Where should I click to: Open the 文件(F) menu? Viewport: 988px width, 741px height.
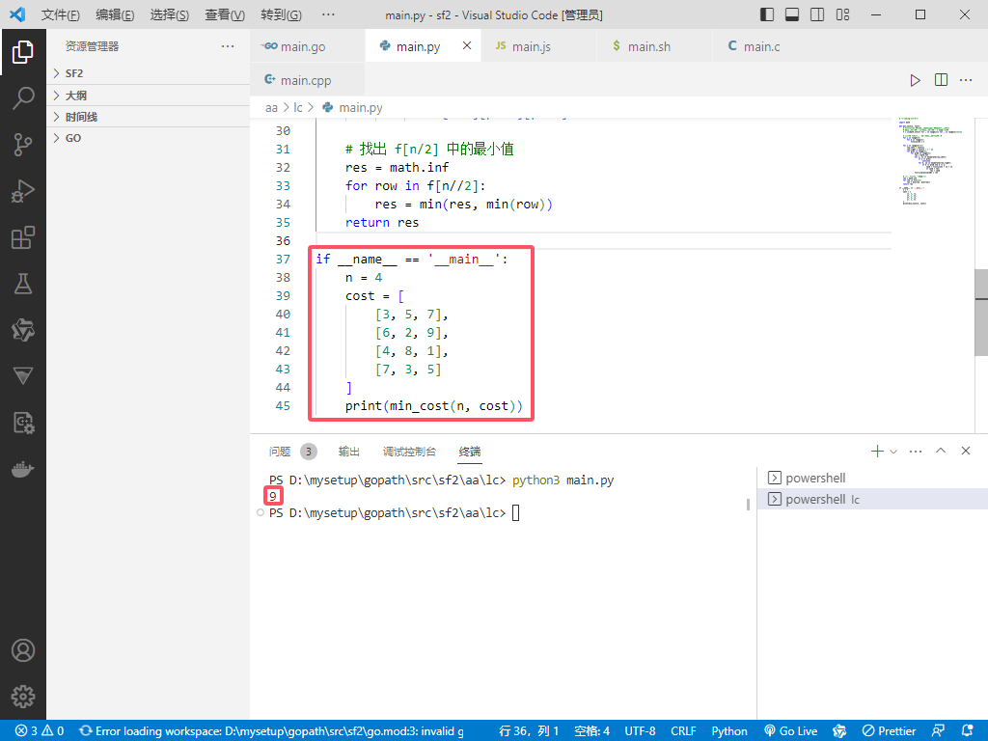click(x=60, y=14)
